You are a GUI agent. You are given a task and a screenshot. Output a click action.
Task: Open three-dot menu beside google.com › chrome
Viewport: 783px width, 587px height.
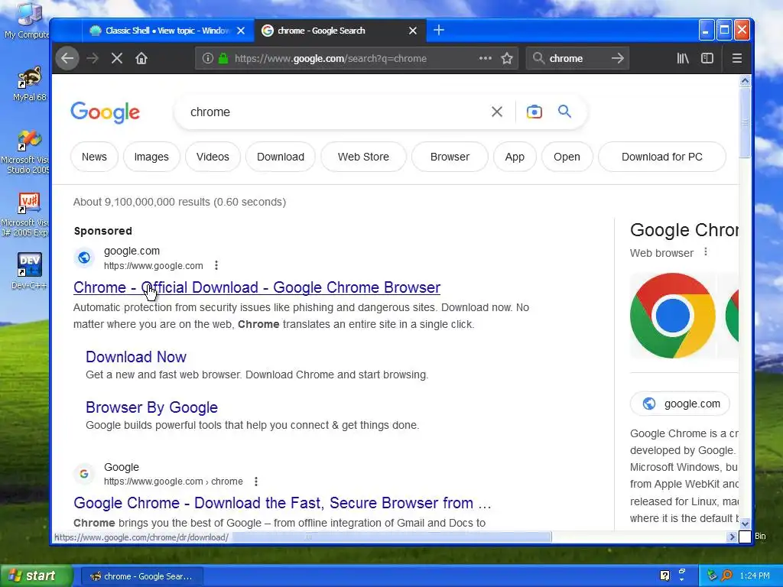[x=256, y=482]
